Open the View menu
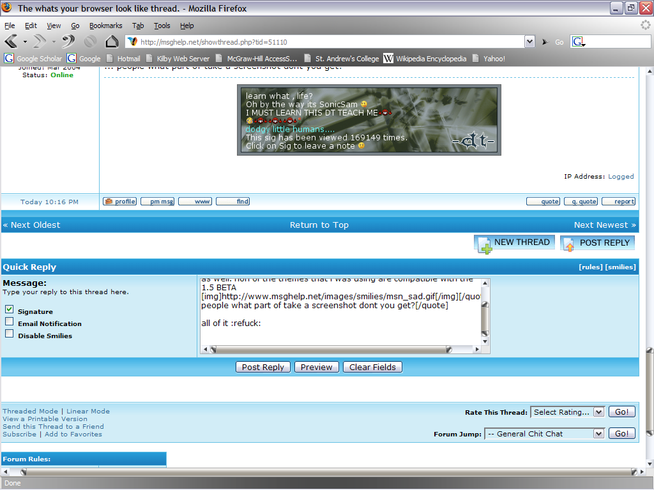The height and width of the screenshot is (490, 654). click(54, 26)
